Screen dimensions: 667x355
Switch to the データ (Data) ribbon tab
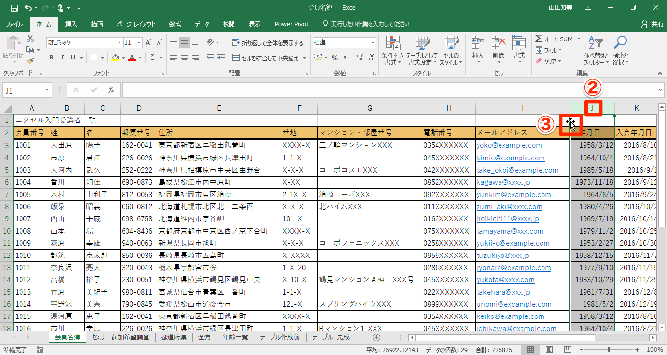[x=202, y=24]
